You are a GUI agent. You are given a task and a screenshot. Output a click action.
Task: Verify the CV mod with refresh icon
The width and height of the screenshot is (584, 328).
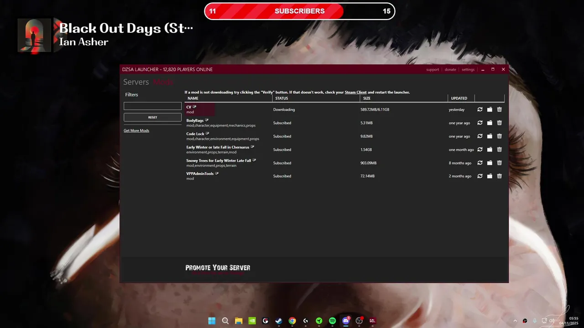click(x=480, y=109)
